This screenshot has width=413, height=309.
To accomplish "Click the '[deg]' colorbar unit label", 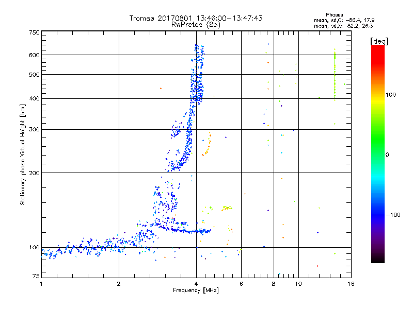I will click(379, 41).
